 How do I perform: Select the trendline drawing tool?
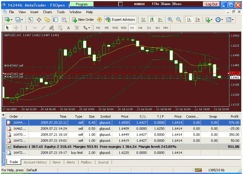coord(43,28)
